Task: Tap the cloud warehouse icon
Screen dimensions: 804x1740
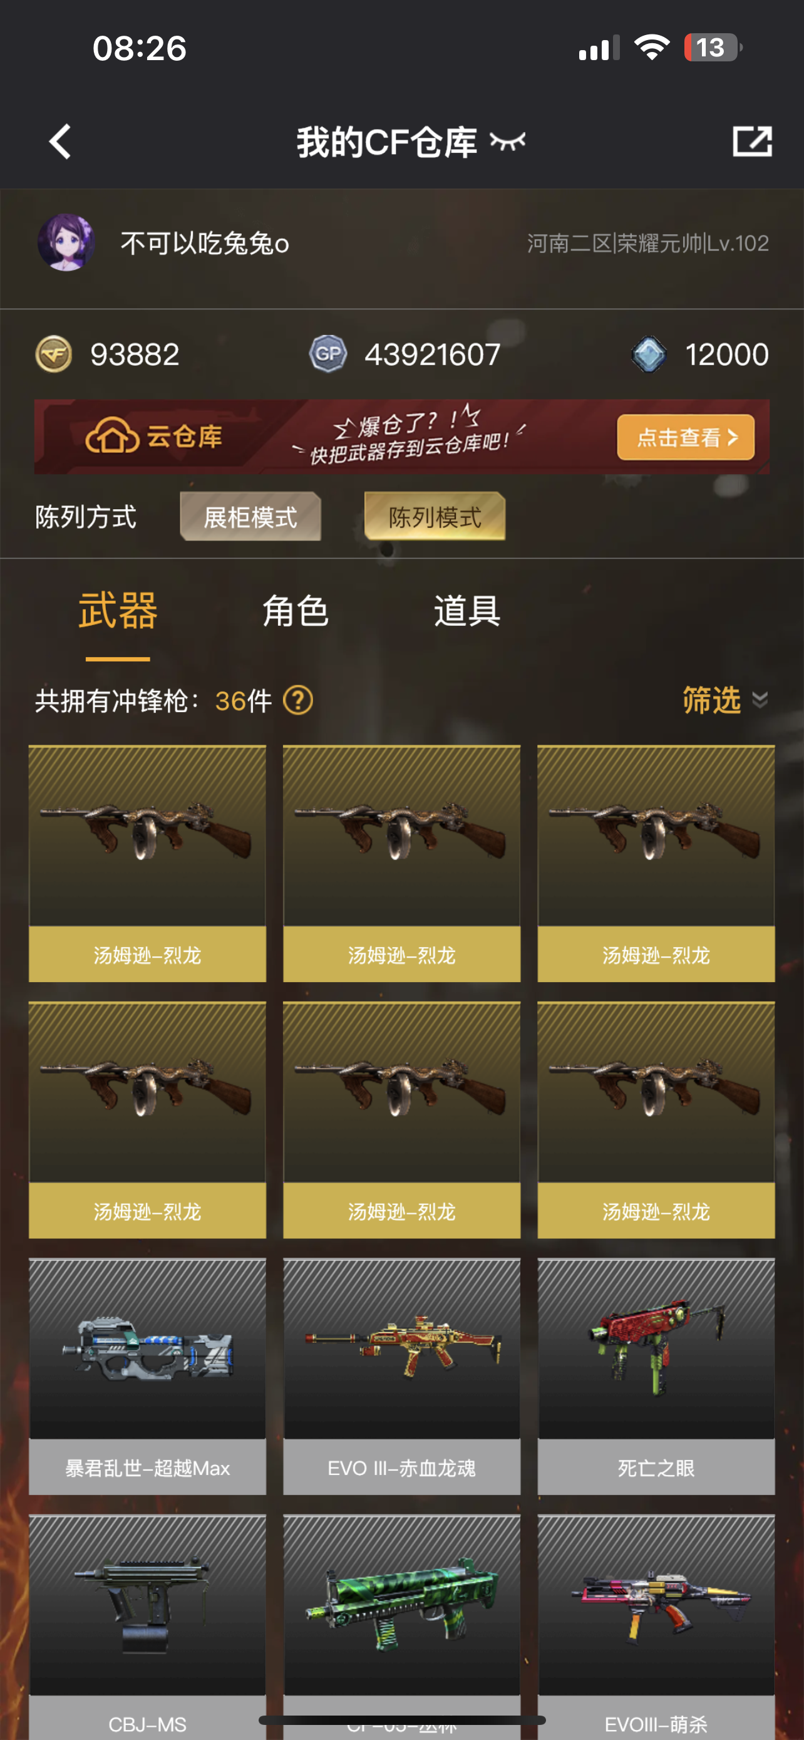Action: click(x=112, y=437)
